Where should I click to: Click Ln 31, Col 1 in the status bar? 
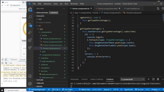pyautogui.click(x=97, y=89)
